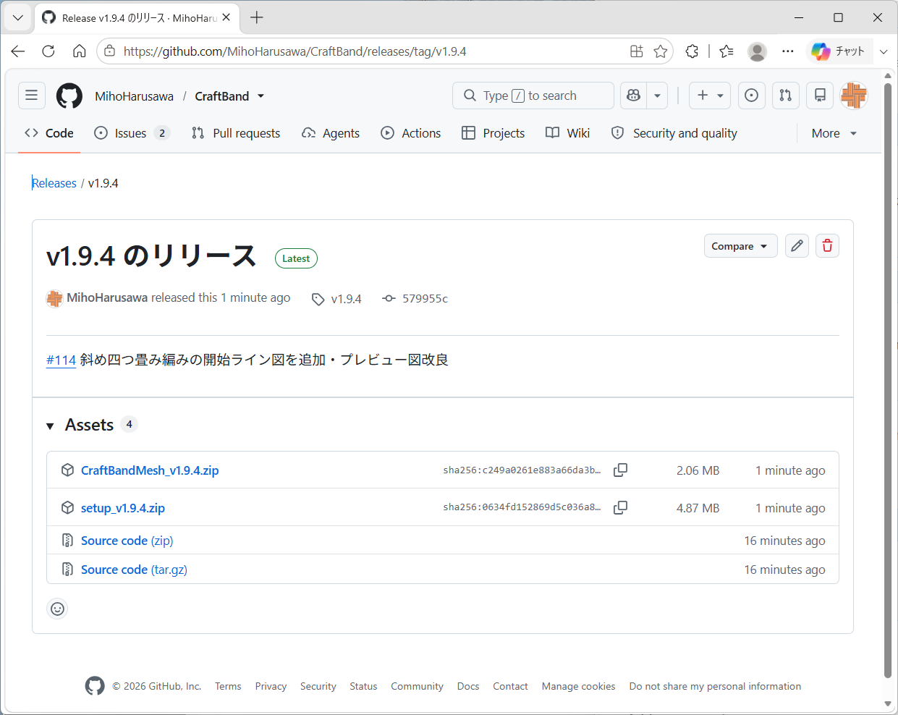Copy sha256 hash of setup_v1.9.4.zip
898x715 pixels.
tap(620, 507)
